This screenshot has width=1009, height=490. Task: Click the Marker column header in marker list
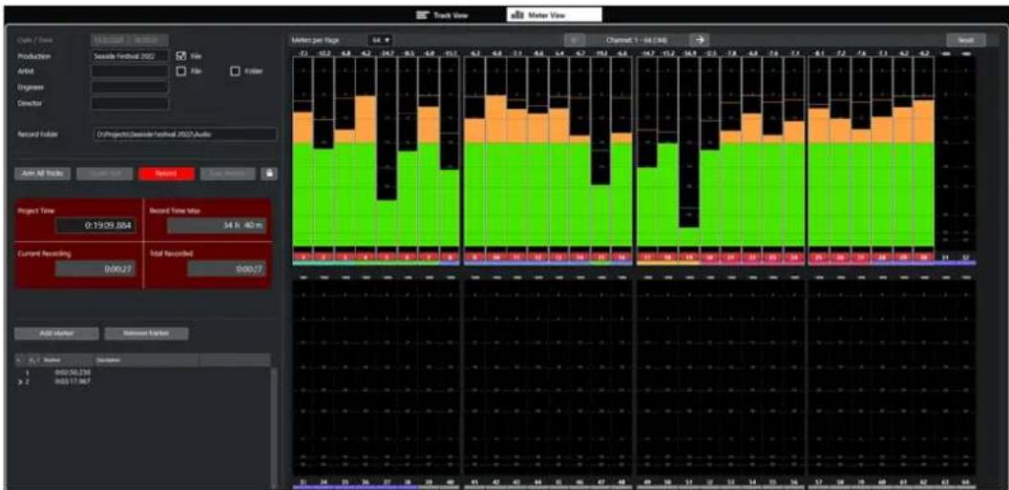point(70,360)
